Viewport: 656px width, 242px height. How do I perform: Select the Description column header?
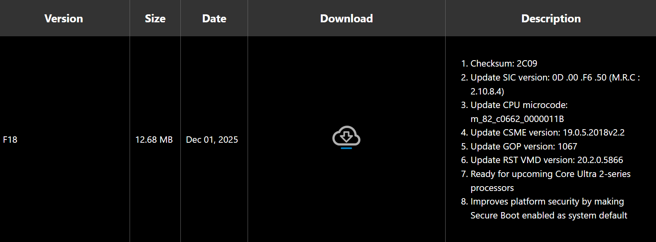pos(551,18)
